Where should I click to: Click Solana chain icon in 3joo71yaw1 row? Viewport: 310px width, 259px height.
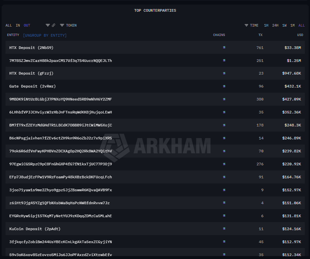click(224, 190)
